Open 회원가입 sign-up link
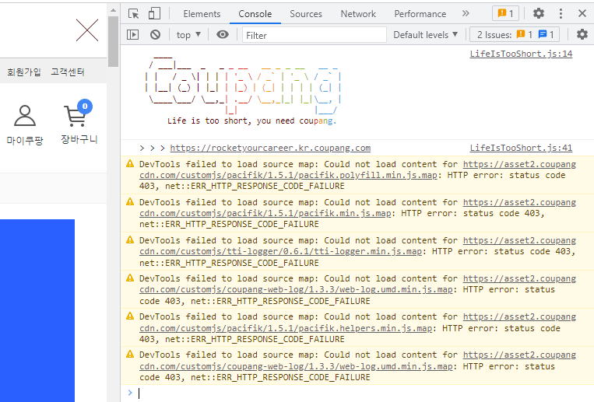The width and height of the screenshot is (594, 402). click(x=24, y=72)
